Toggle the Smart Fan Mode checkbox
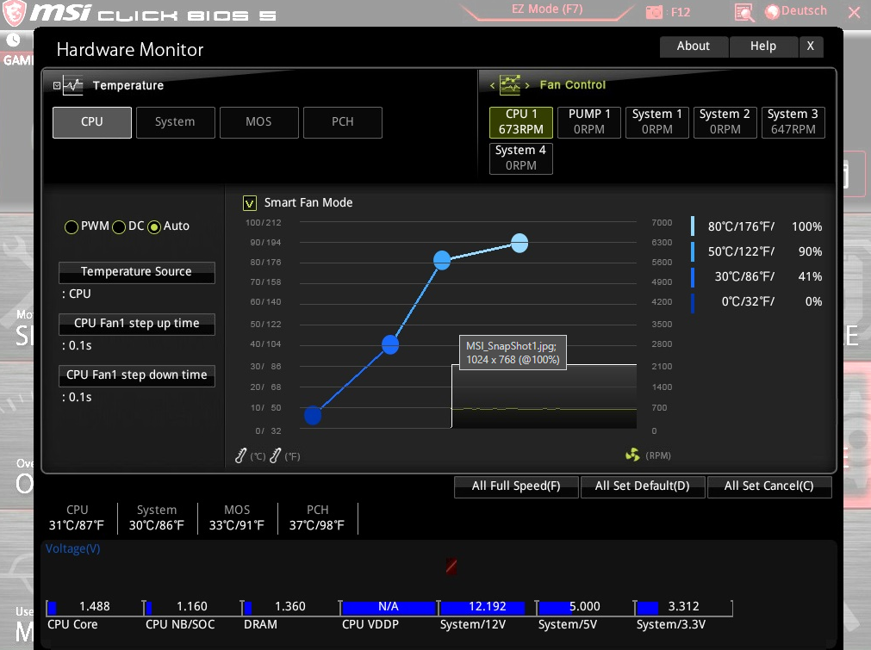Viewport: 871px width, 650px height. coord(250,203)
